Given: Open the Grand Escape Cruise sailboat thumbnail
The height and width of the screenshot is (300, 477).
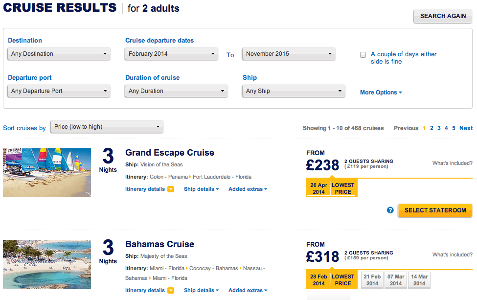Looking at the screenshot, I should click(47, 173).
